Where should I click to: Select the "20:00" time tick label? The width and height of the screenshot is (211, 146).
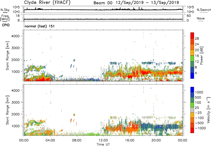156,140
